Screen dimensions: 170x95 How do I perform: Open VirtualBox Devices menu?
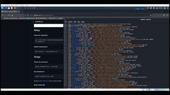coord(22,5)
